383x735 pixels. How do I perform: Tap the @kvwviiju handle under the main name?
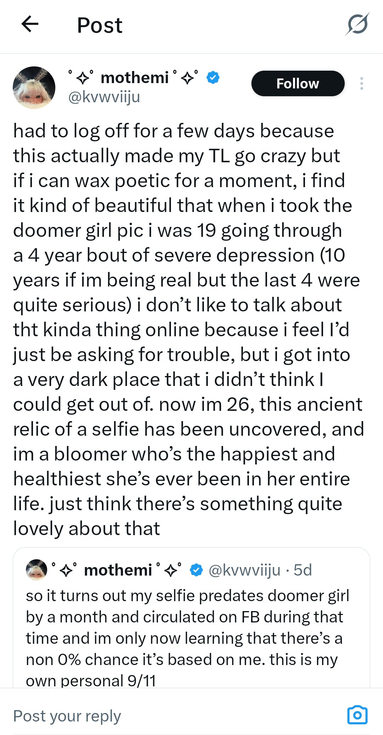coord(104,97)
